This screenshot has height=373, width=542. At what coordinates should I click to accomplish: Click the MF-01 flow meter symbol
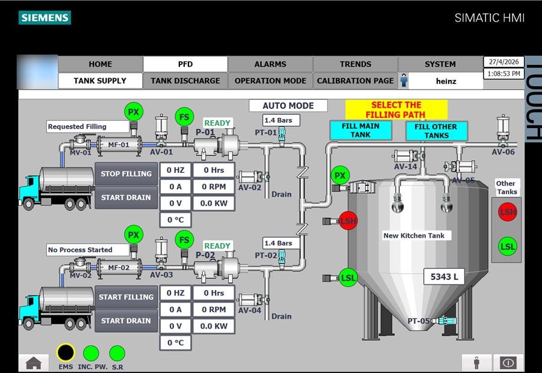point(119,145)
